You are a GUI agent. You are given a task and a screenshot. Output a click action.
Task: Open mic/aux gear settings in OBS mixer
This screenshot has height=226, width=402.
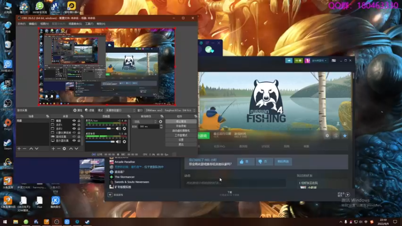pyautogui.click(x=124, y=129)
